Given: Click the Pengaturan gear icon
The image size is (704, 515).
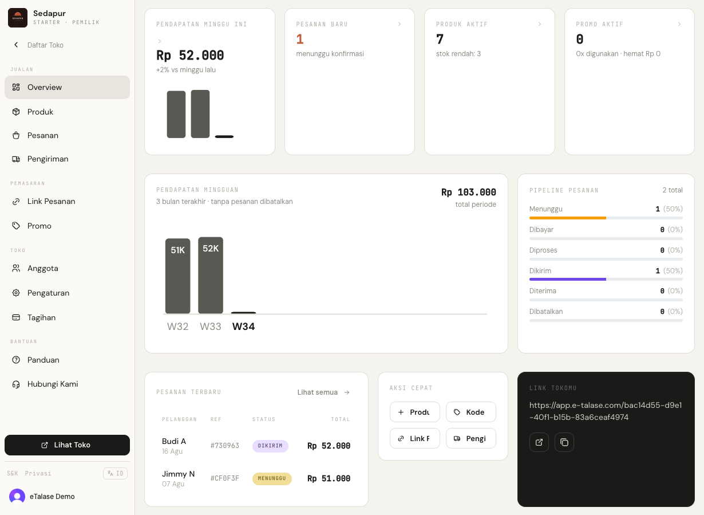Looking at the screenshot, I should click(16, 293).
